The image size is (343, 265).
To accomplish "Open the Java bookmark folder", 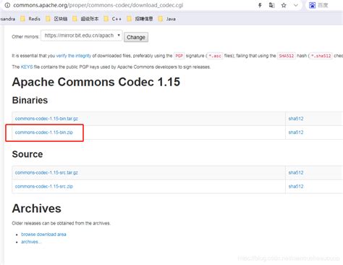I will coord(167,19).
